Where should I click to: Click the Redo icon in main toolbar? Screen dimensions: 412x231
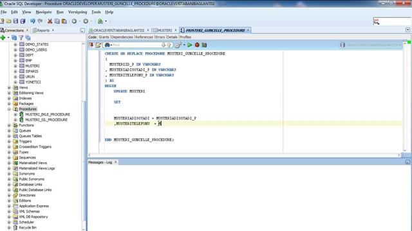click(40, 21)
